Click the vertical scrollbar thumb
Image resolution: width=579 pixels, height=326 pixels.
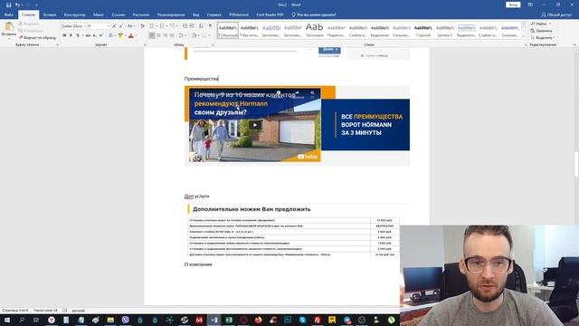tap(576, 164)
